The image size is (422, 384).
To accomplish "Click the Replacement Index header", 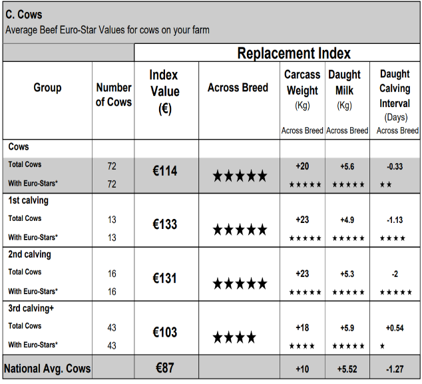I will pyautogui.click(x=294, y=53).
